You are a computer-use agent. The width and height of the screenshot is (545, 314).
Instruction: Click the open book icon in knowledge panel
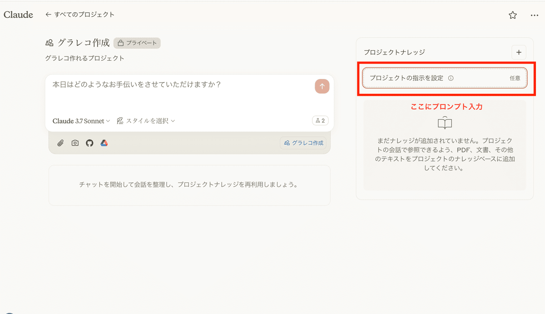[x=445, y=123]
